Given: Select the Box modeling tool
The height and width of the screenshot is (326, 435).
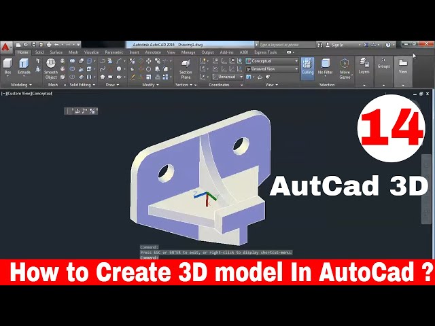Looking at the screenshot, I should pyautogui.click(x=7, y=67).
